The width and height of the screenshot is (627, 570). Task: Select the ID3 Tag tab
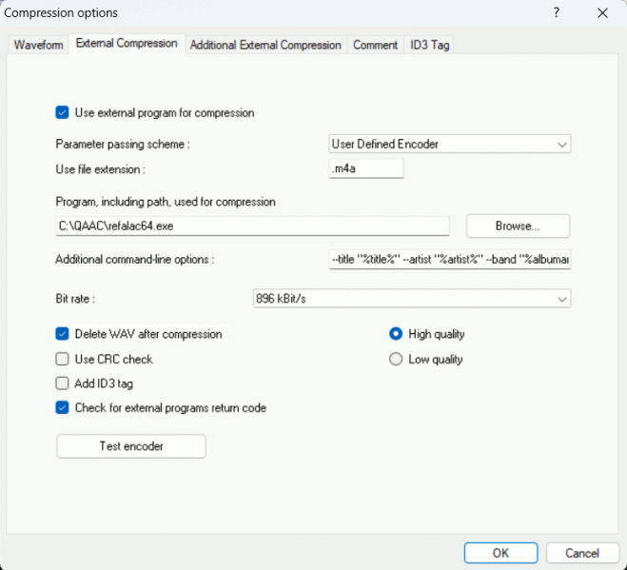click(x=429, y=45)
